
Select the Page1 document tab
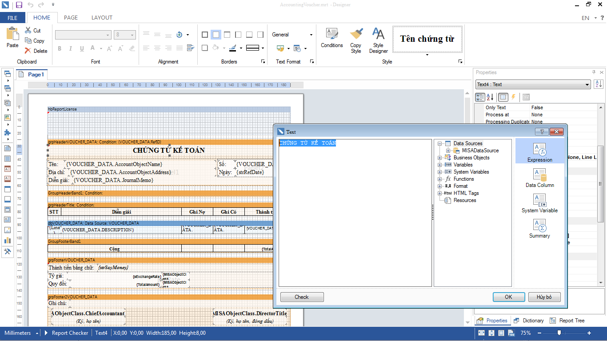pyautogui.click(x=32, y=75)
